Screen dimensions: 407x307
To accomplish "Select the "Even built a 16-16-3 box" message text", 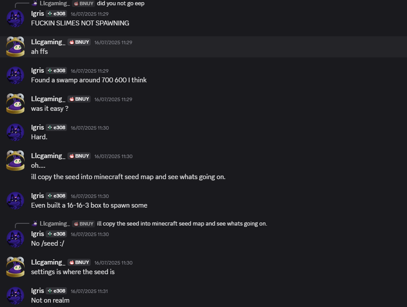I will point(89,205).
